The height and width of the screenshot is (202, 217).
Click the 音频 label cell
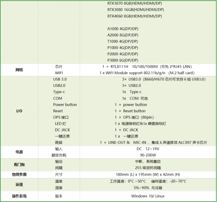(x=59, y=143)
